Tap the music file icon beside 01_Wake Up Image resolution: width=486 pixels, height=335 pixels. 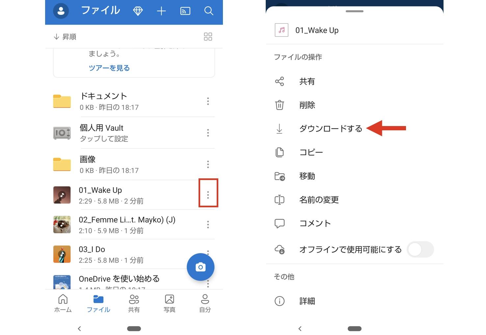click(282, 30)
